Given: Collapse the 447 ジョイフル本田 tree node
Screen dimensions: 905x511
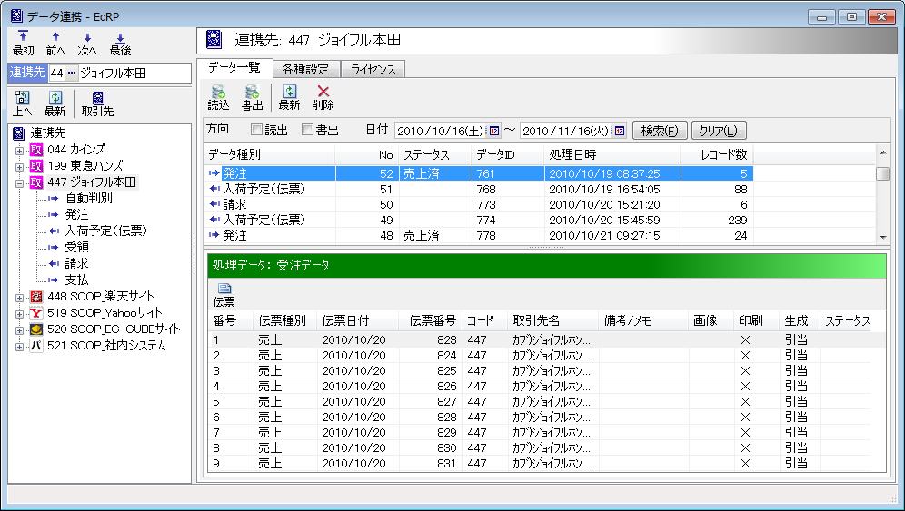Looking at the screenshot, I should coord(20,182).
